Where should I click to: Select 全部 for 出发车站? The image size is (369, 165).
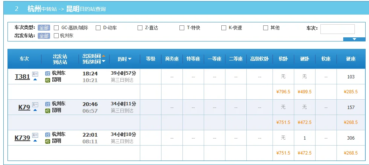44,36
